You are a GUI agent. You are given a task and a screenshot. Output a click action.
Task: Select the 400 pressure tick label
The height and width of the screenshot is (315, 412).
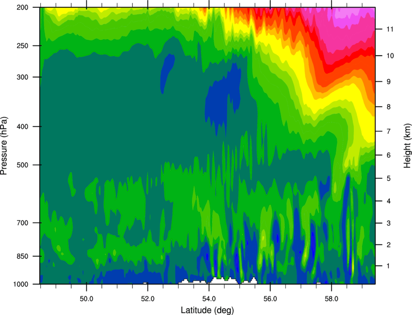point(22,126)
